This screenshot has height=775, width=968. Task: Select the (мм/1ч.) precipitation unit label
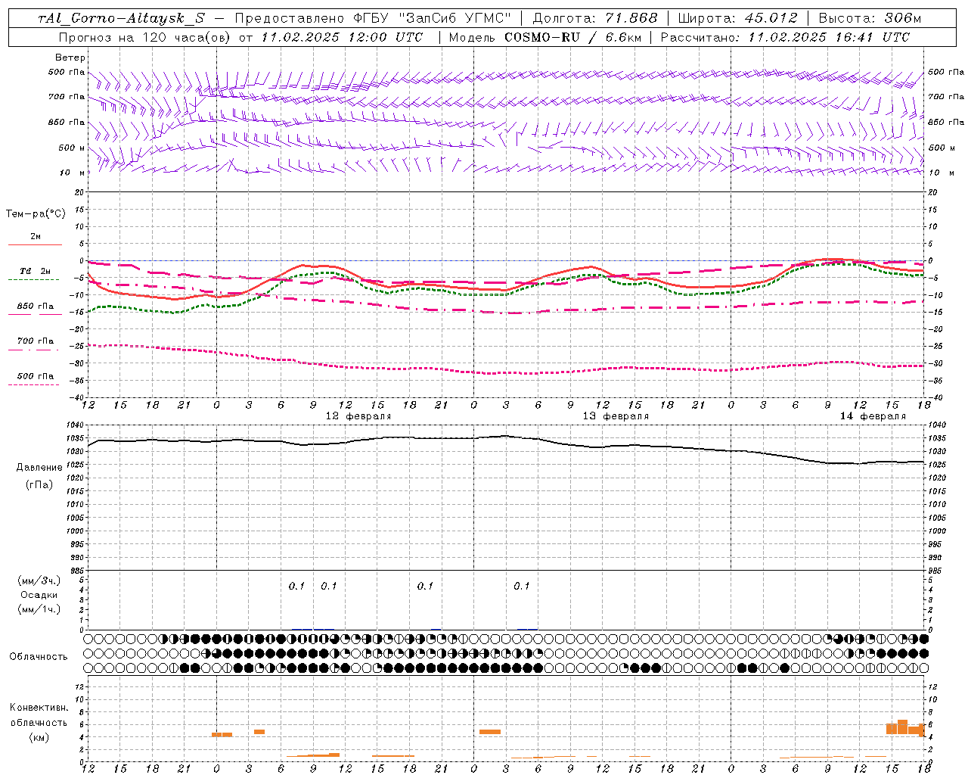(39, 609)
